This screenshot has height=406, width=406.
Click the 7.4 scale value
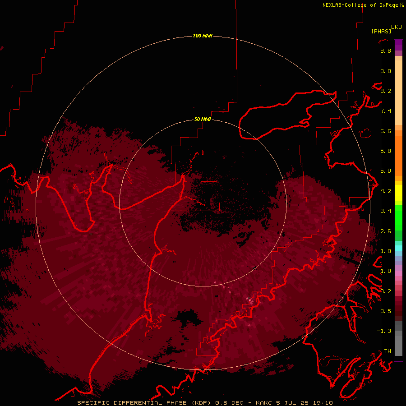(386, 111)
